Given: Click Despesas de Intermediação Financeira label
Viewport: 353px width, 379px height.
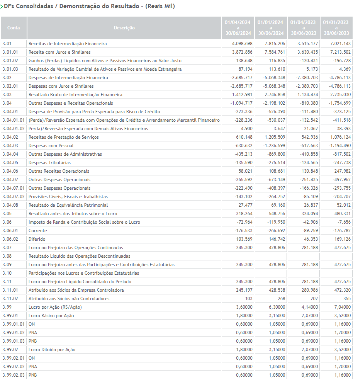Looking at the screenshot, I should pos(68,78).
